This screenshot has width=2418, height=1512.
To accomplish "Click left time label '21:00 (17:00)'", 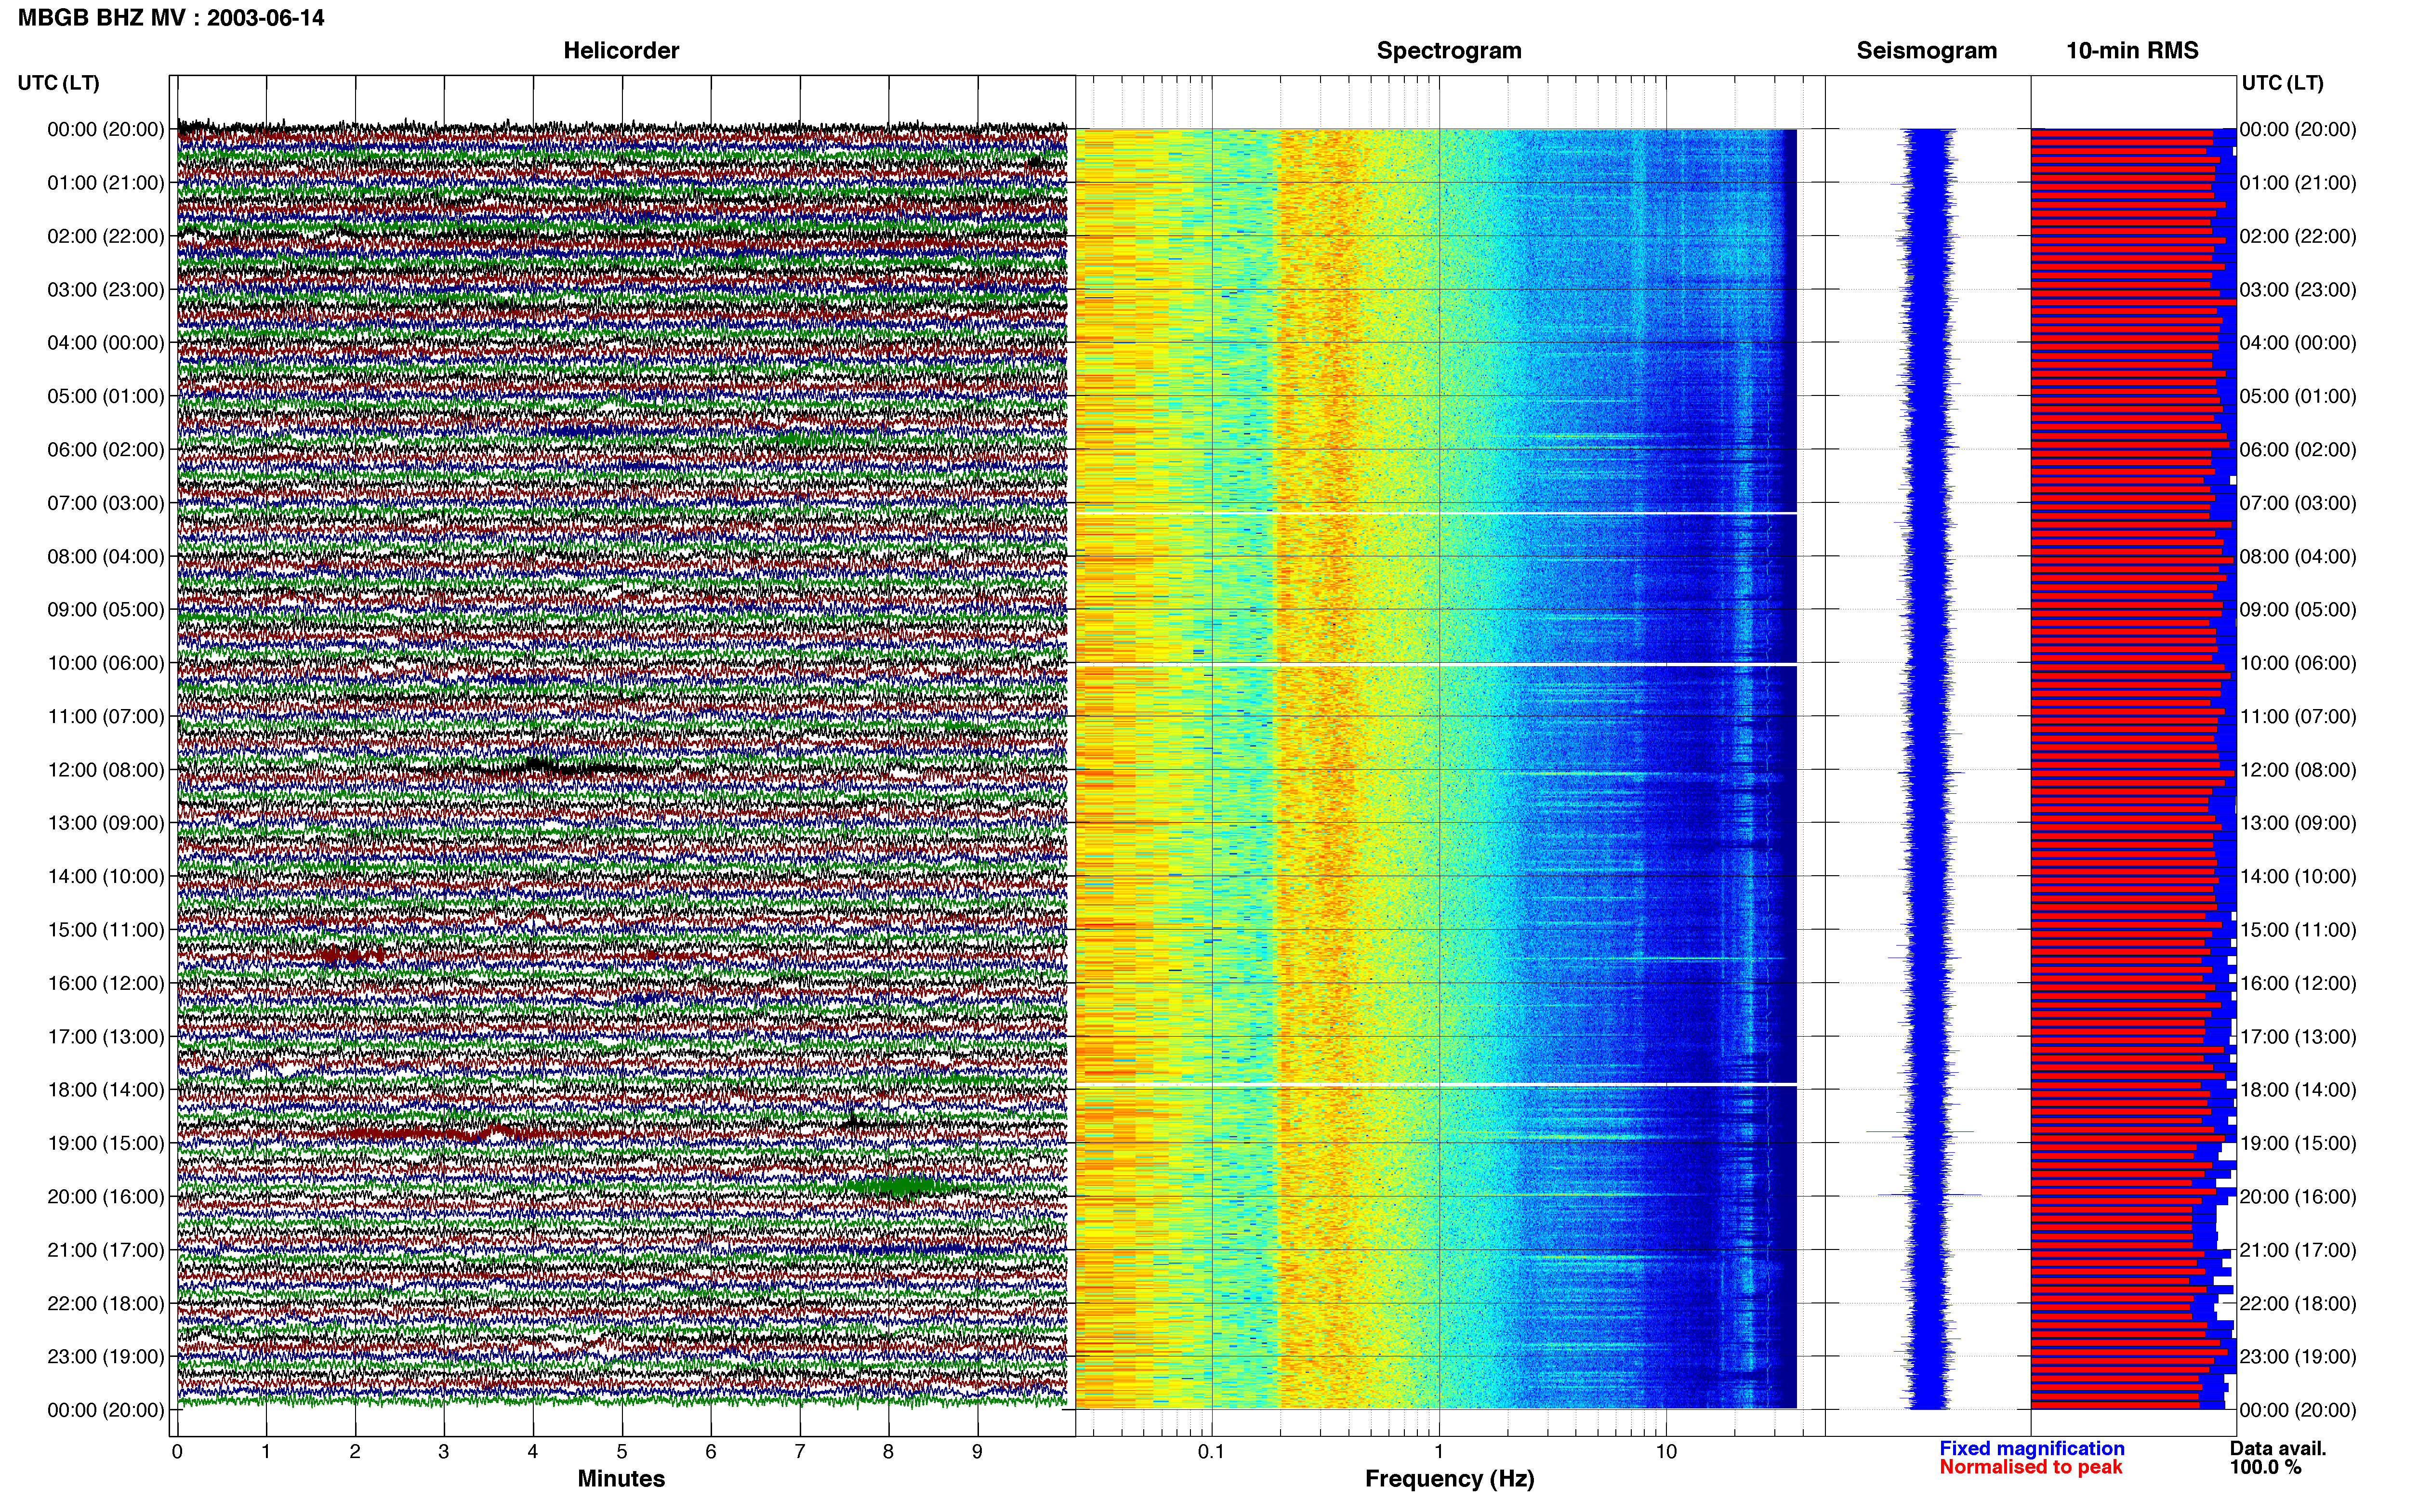I will [106, 1250].
